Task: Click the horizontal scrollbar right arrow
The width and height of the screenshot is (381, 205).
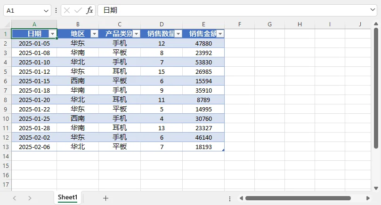Action: pyautogui.click(x=368, y=198)
